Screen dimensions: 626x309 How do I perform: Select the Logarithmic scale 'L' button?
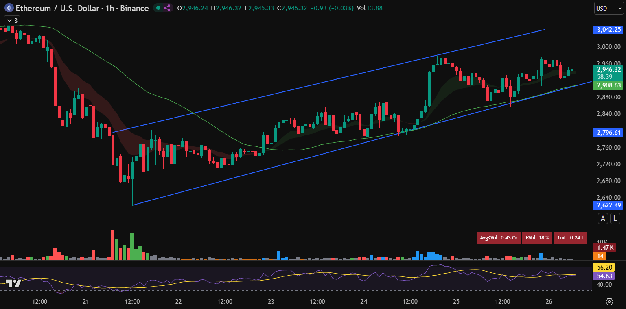pyautogui.click(x=615, y=218)
